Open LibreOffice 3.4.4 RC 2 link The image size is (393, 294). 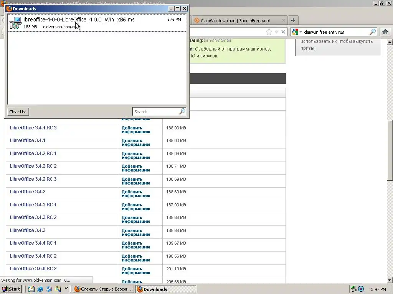click(x=33, y=256)
